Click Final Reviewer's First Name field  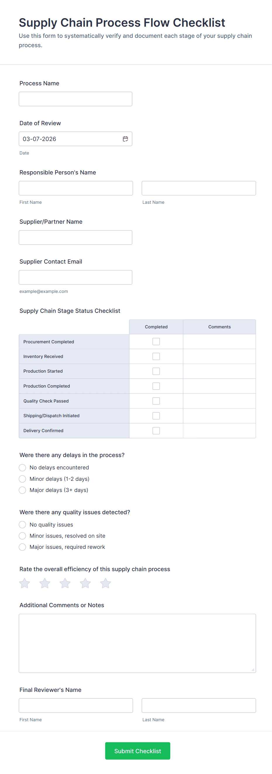point(75,705)
